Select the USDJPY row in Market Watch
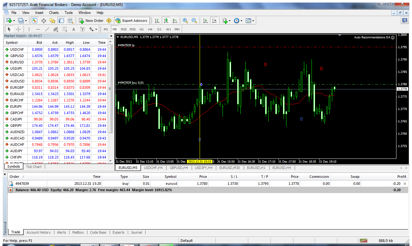The image size is (412, 246). coord(56,68)
